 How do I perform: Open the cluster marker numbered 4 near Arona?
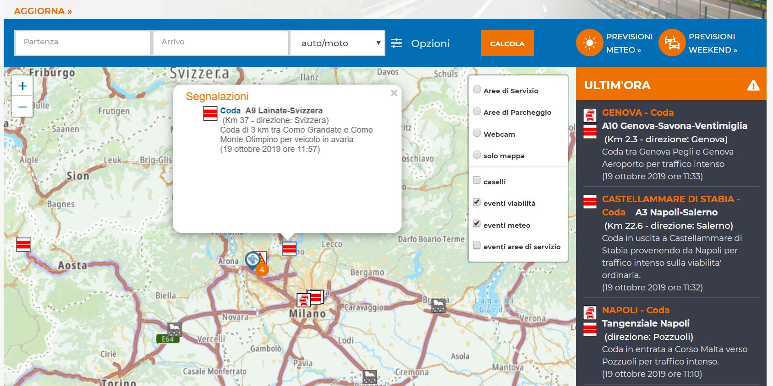coord(262,269)
